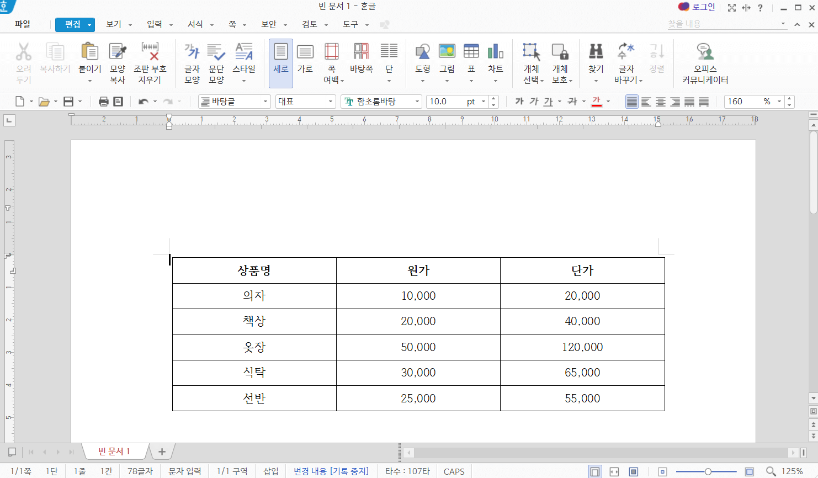The width and height of the screenshot is (818, 478).
Task: Click 삽입 mode in status bar
Action: 271,471
